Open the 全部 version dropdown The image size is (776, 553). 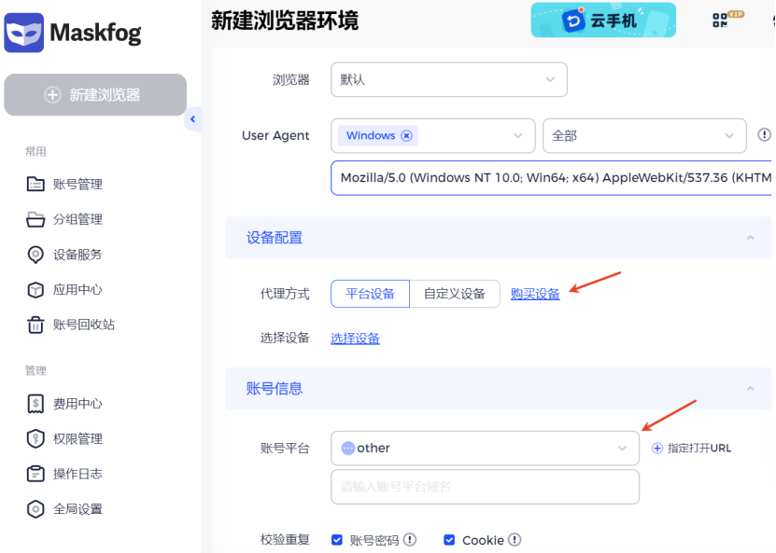(x=644, y=135)
